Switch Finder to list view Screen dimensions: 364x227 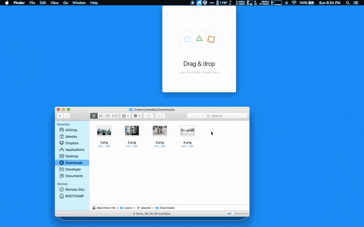(x=101, y=116)
